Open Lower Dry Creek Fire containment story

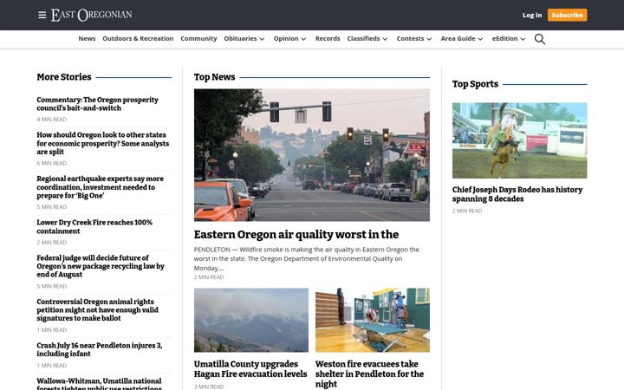[94, 226]
